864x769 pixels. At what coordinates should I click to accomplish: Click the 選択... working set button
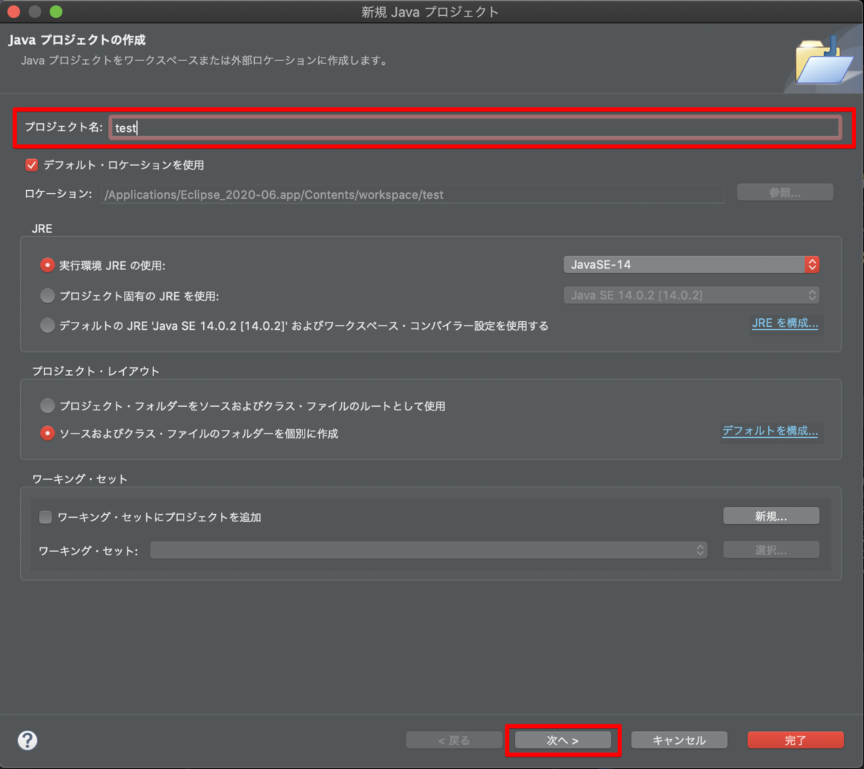click(x=771, y=550)
